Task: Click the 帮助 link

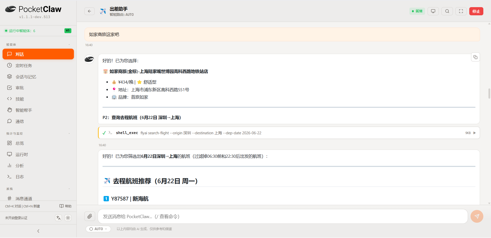Action: tap(65, 206)
